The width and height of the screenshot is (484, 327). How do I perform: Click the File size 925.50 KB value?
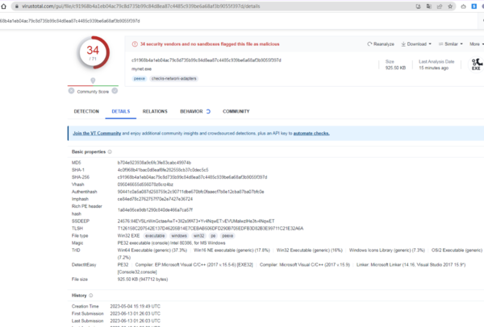(143, 279)
